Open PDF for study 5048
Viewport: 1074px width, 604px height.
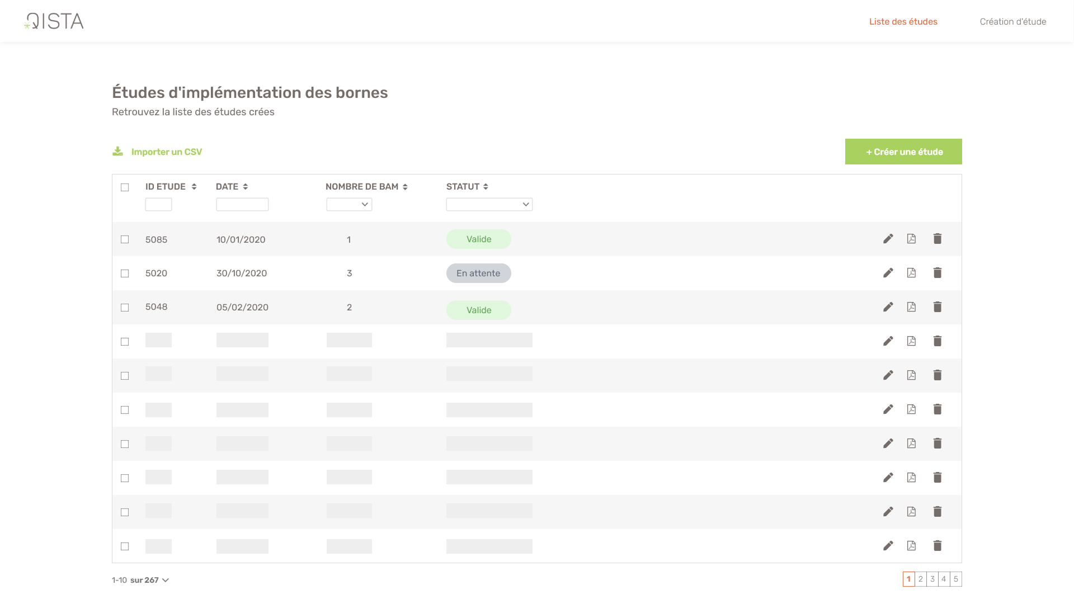point(911,307)
